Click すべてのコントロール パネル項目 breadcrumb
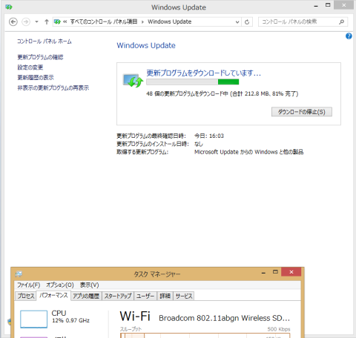Screen dimensions: 356x338 coord(104,21)
